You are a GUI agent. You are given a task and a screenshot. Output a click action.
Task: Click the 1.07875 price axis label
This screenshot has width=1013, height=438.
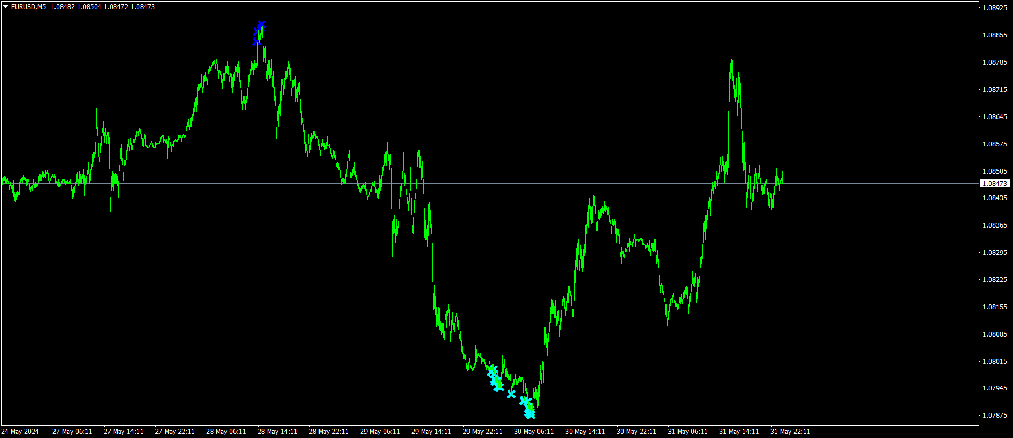pyautogui.click(x=995, y=416)
